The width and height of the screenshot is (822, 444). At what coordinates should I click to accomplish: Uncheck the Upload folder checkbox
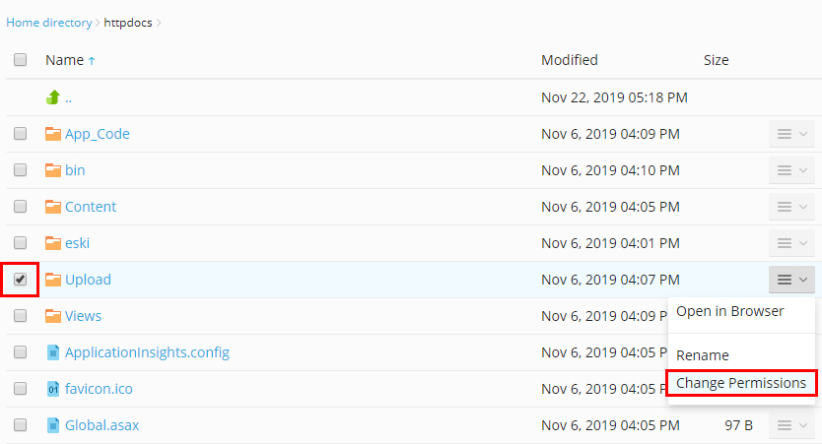[20, 280]
